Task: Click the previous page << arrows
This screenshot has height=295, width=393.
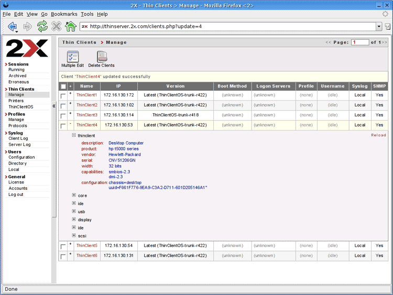Action: (328, 42)
